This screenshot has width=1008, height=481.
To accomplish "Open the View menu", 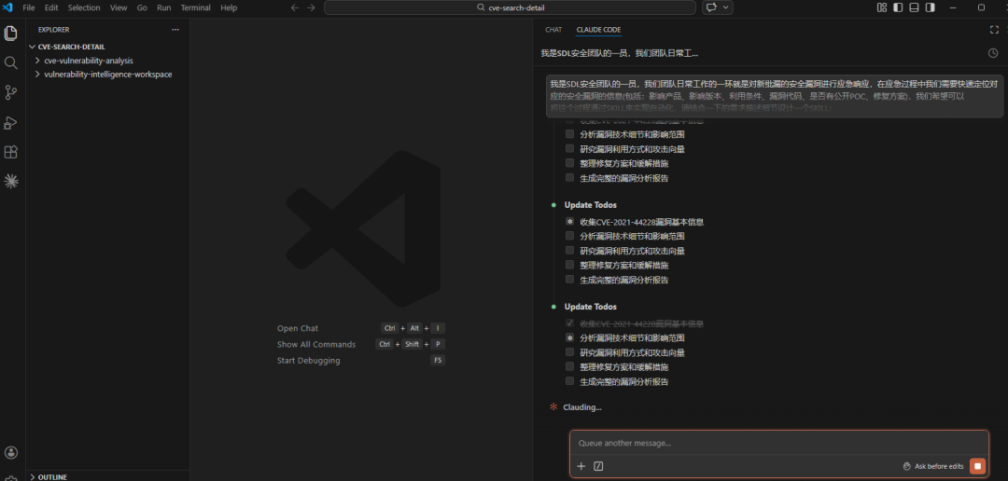I will (x=119, y=7).
